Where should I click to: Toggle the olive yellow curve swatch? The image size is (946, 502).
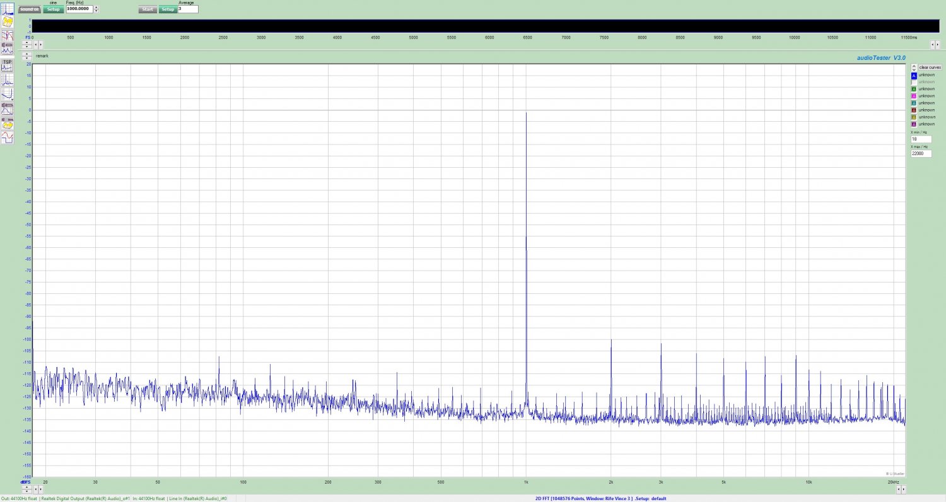[x=914, y=117]
